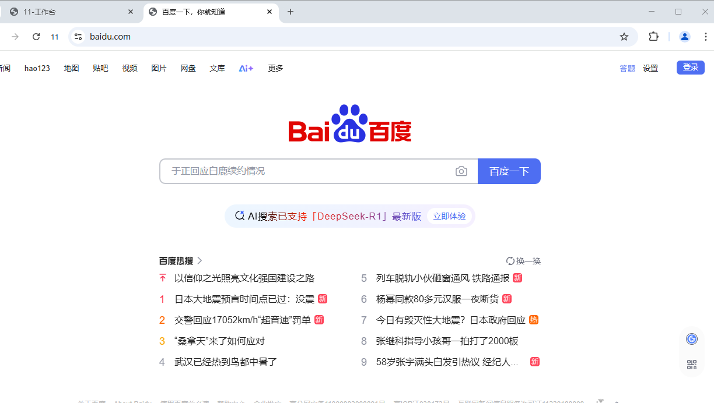
Task: Click the 登录 login button
Action: coord(691,68)
